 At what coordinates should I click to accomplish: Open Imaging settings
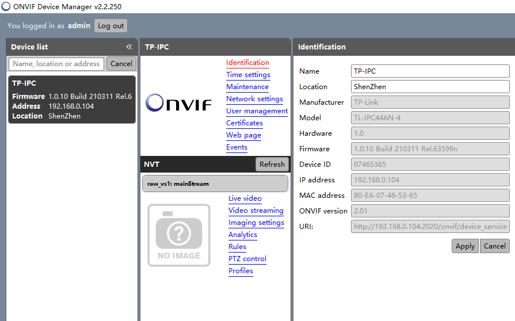(x=256, y=223)
